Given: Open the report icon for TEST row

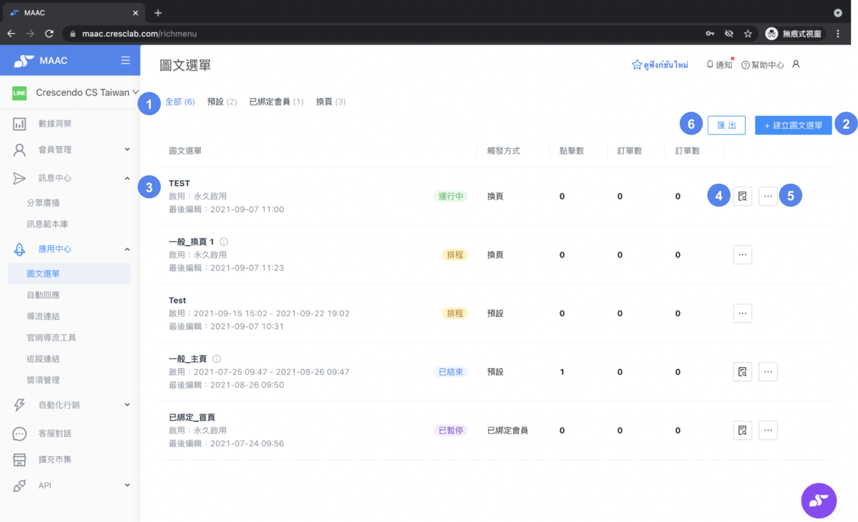Looking at the screenshot, I should 742,196.
